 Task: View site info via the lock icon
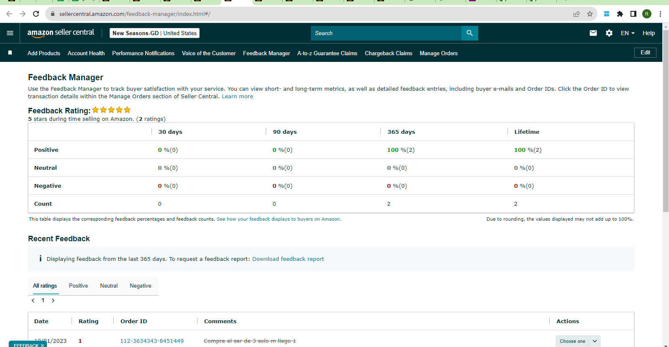(53, 14)
